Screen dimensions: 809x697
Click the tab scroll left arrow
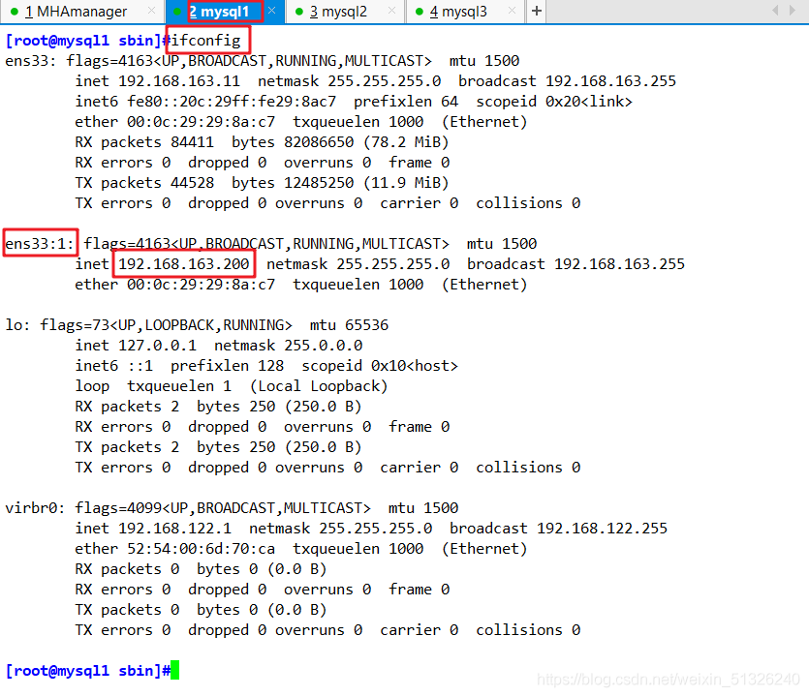(x=775, y=11)
